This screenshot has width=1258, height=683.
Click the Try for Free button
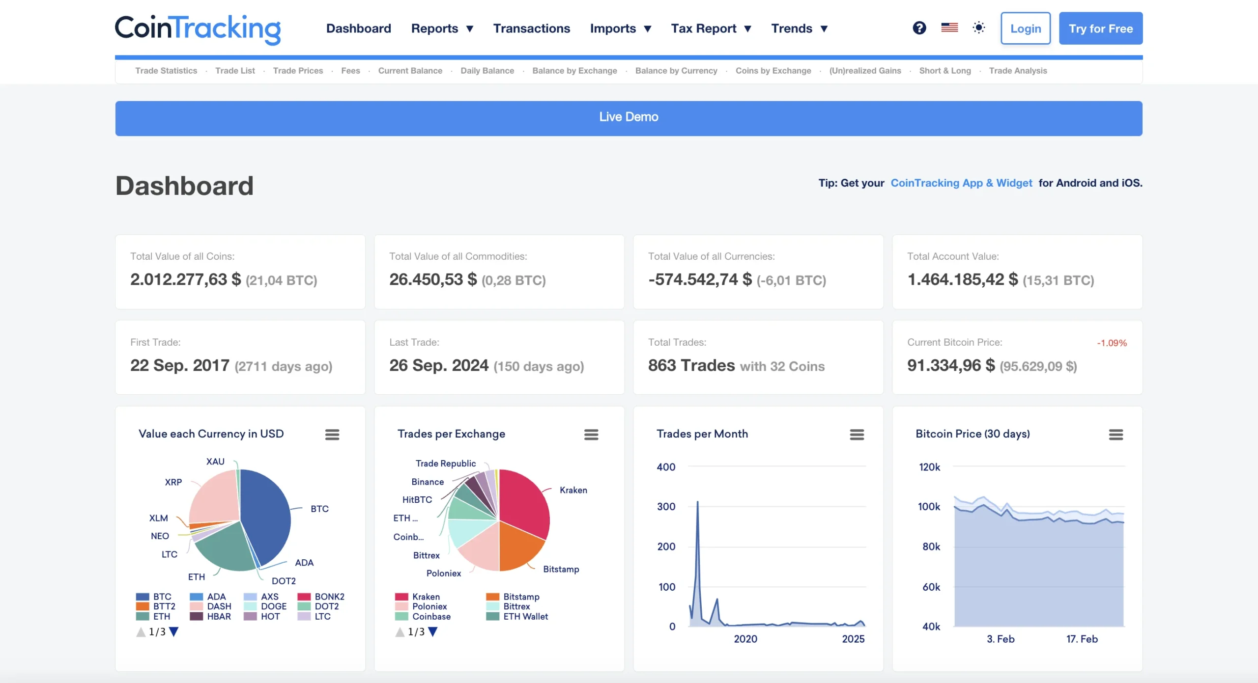coord(1101,28)
